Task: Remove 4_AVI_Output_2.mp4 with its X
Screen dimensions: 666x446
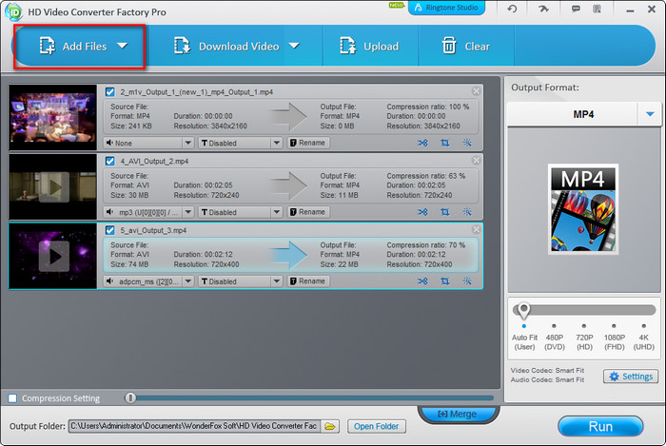Action: point(476,160)
